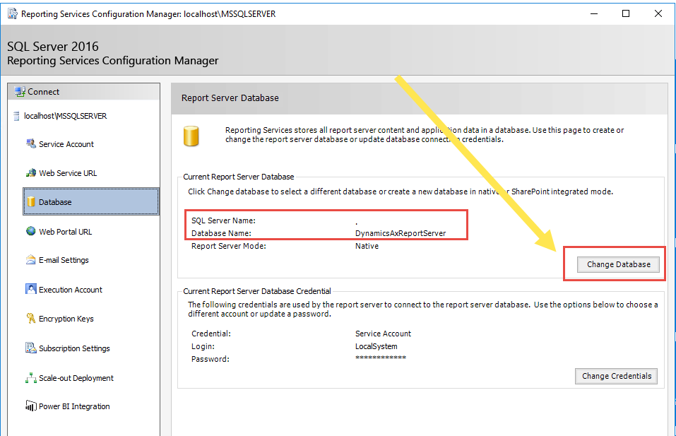Click the title bar application icon
Viewport: 676px width, 436px height.
click(x=13, y=14)
